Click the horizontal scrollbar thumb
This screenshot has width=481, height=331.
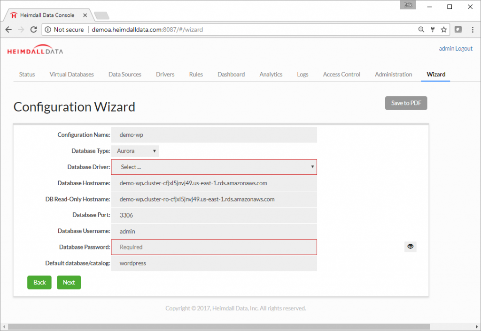[219, 327]
